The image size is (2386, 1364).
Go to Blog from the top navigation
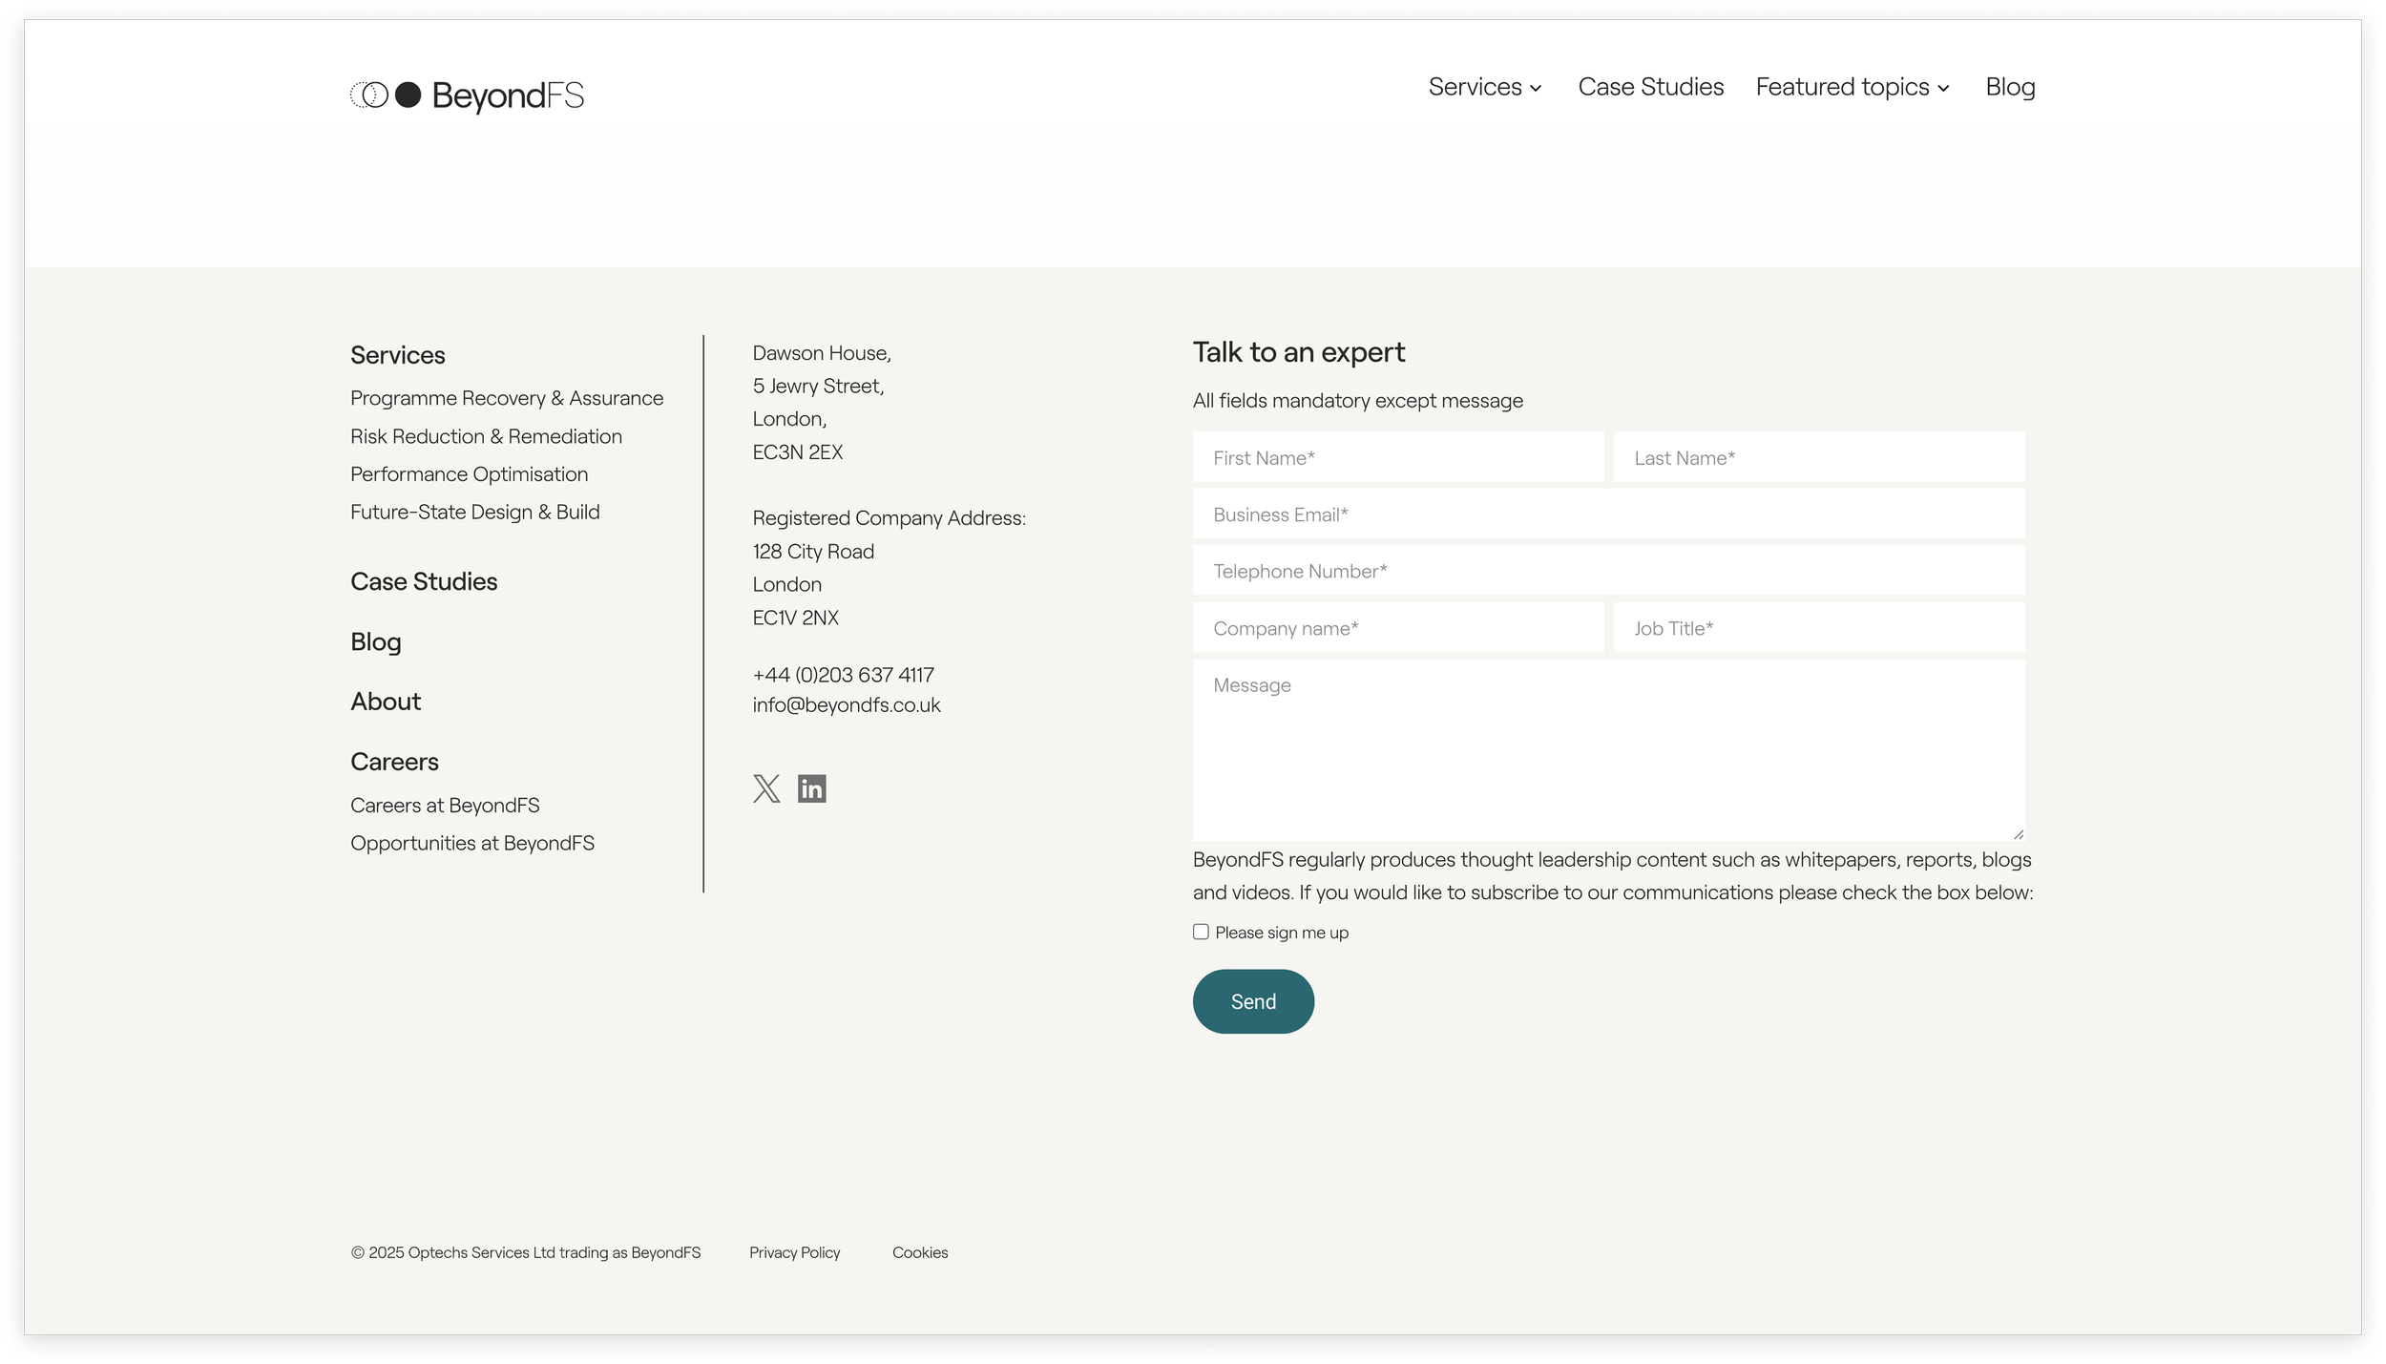coord(2010,87)
